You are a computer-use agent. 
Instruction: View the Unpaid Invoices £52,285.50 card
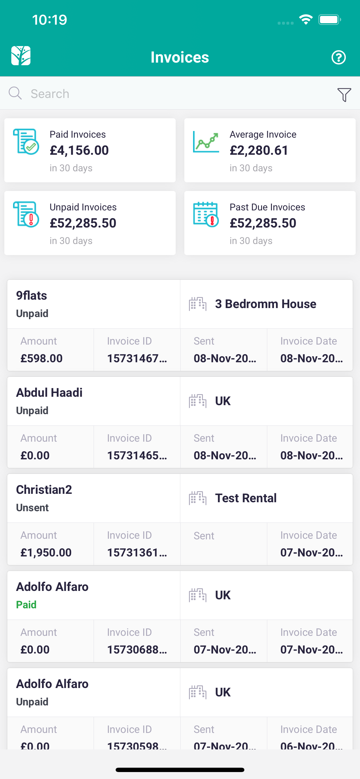pyautogui.click(x=90, y=223)
